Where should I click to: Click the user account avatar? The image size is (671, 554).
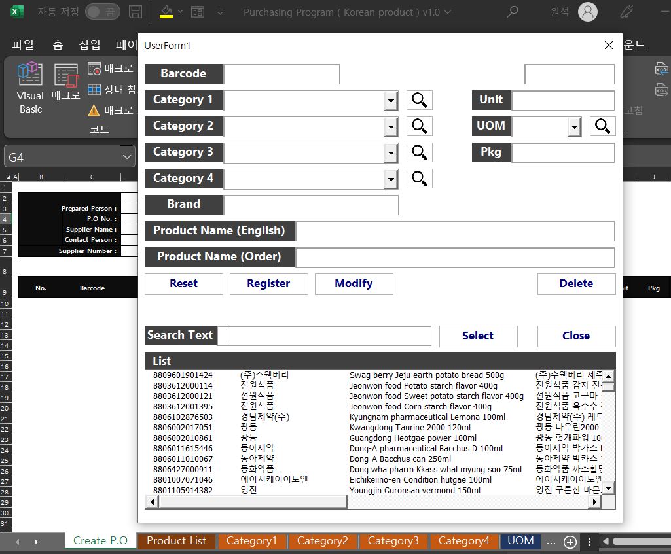pos(588,12)
